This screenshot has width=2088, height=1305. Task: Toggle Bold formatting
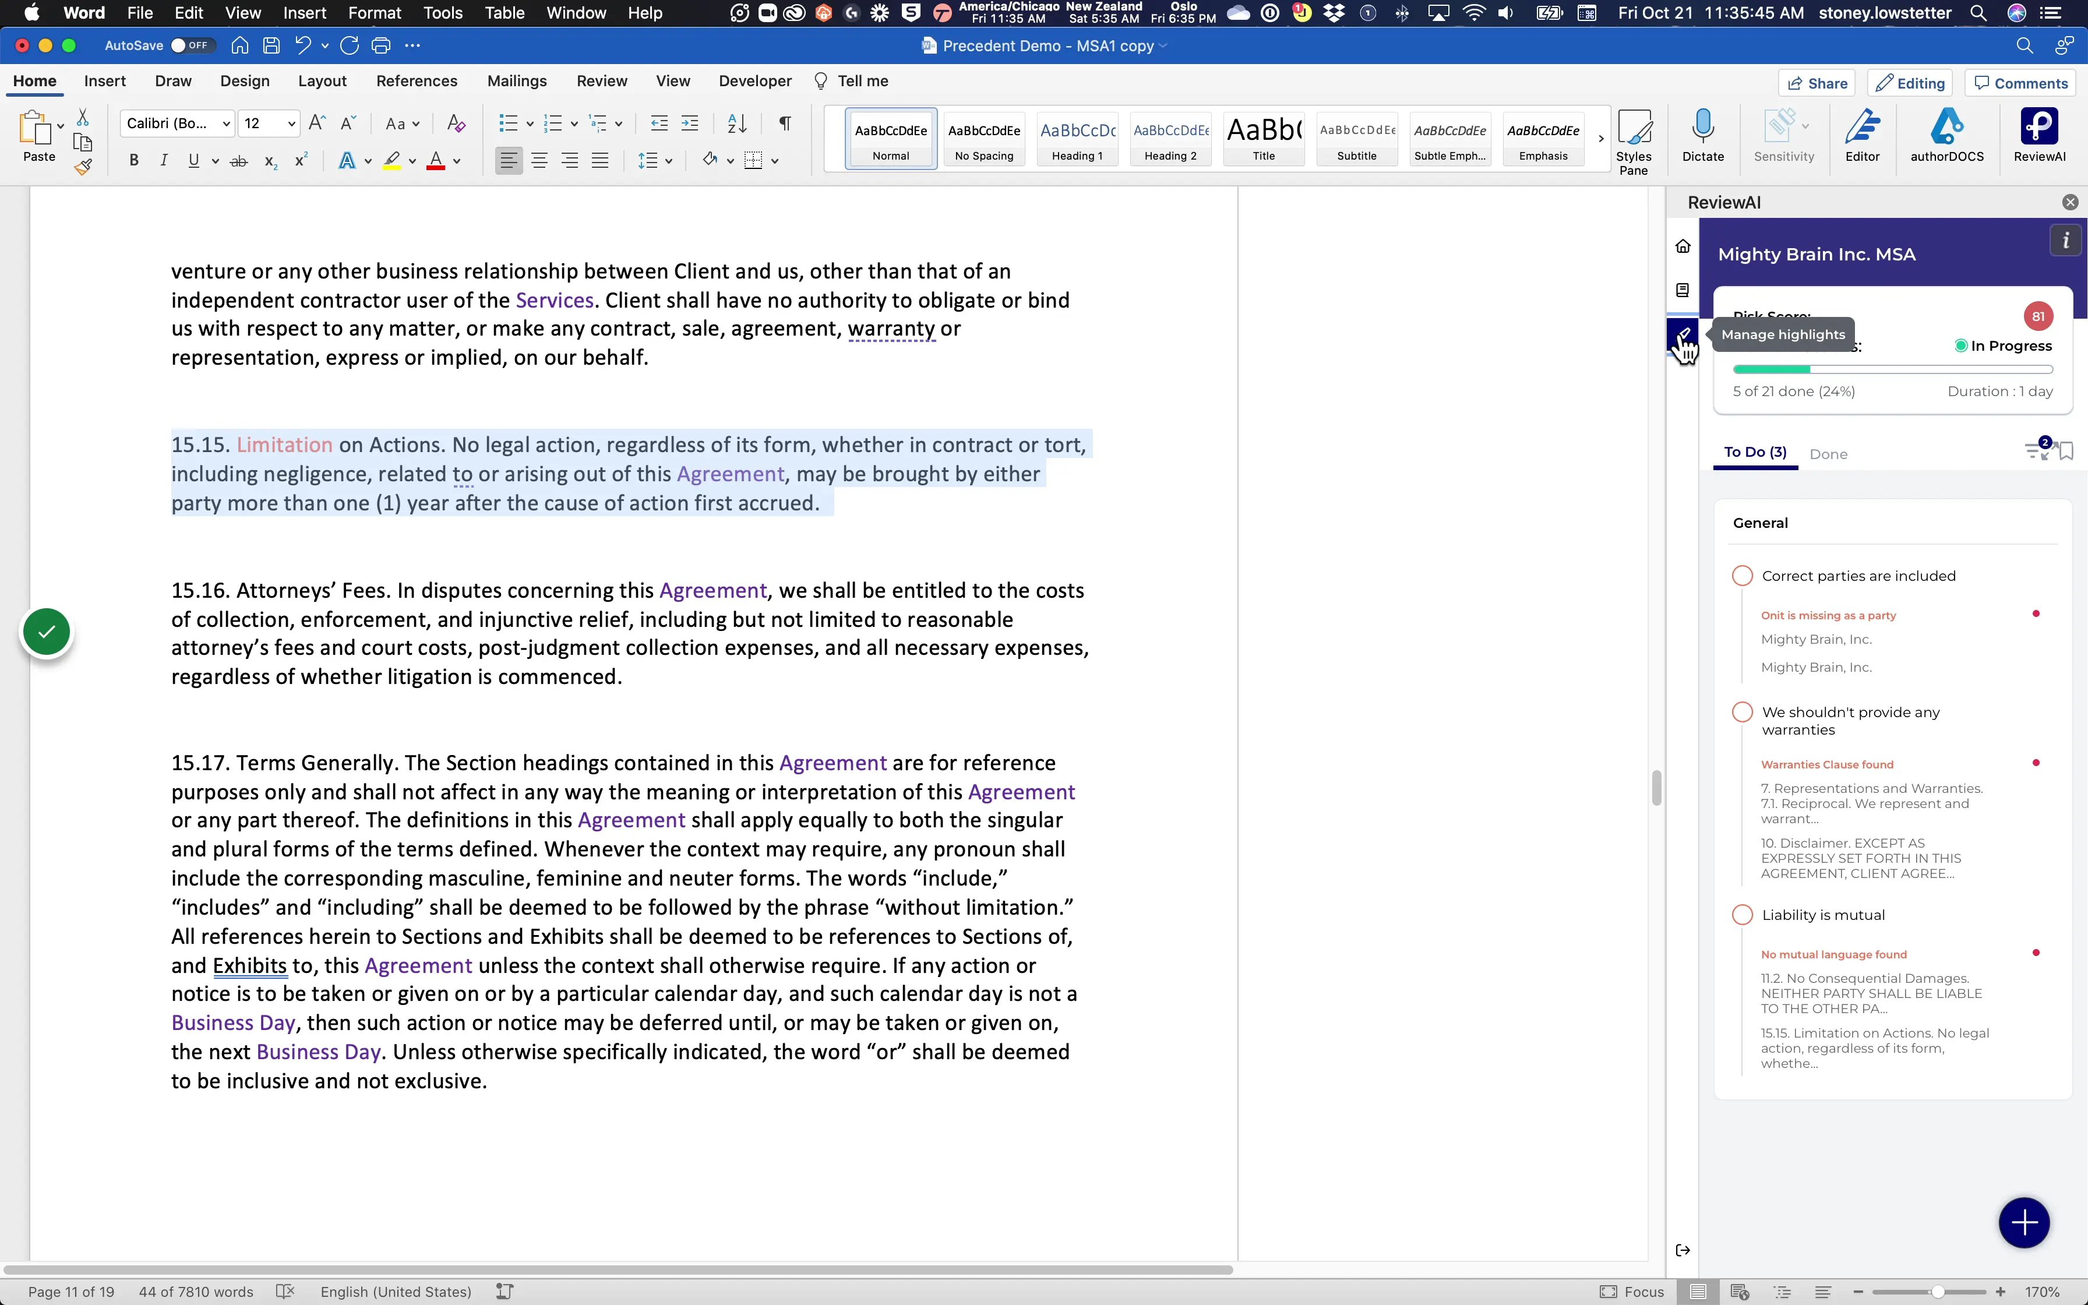click(134, 161)
